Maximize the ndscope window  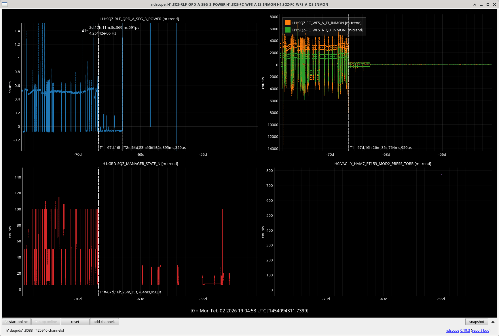(x=488, y=4)
